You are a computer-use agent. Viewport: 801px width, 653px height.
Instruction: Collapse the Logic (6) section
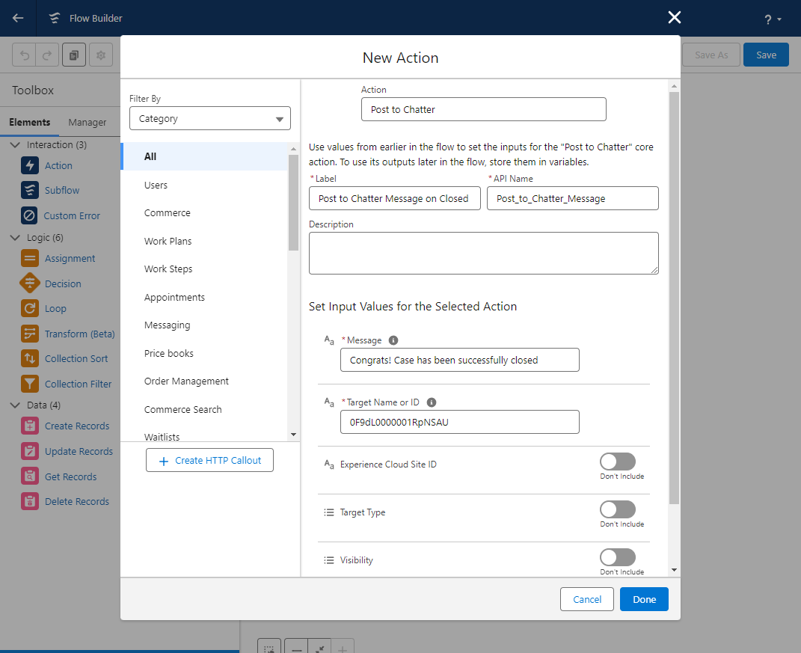click(15, 238)
